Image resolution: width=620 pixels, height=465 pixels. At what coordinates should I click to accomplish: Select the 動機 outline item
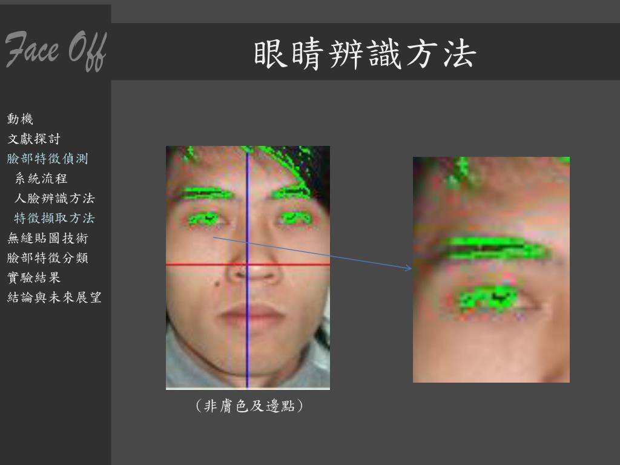click(x=20, y=119)
